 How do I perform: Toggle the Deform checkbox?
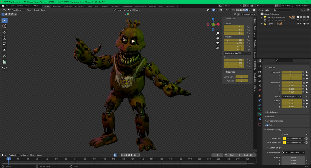[267, 125]
